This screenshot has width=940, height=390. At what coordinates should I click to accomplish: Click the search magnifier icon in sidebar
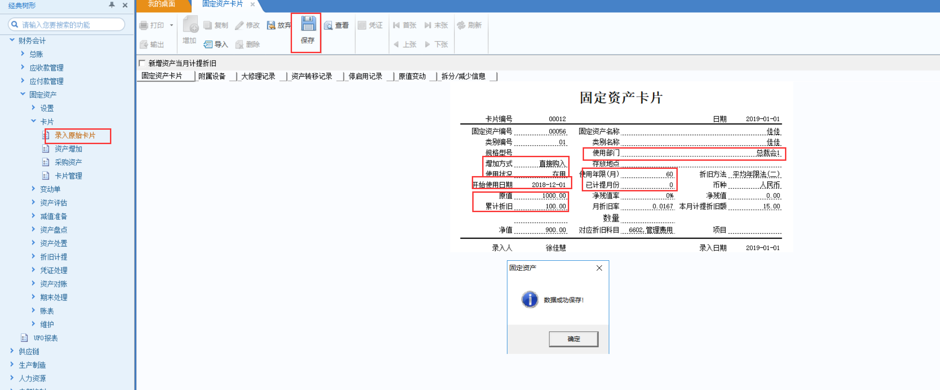(x=15, y=24)
